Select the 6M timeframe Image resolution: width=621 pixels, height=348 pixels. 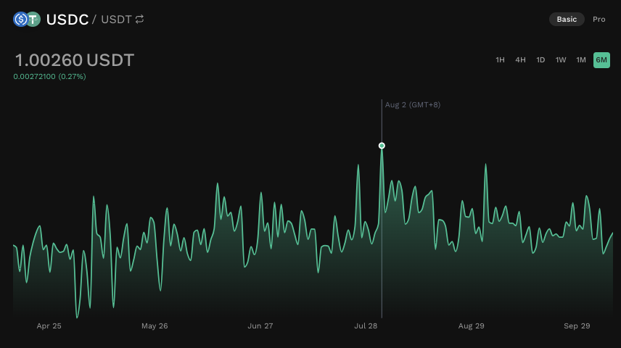coord(601,59)
